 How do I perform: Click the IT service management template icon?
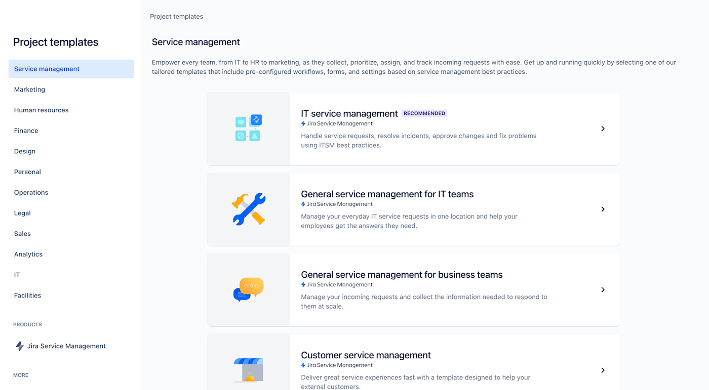pos(249,128)
